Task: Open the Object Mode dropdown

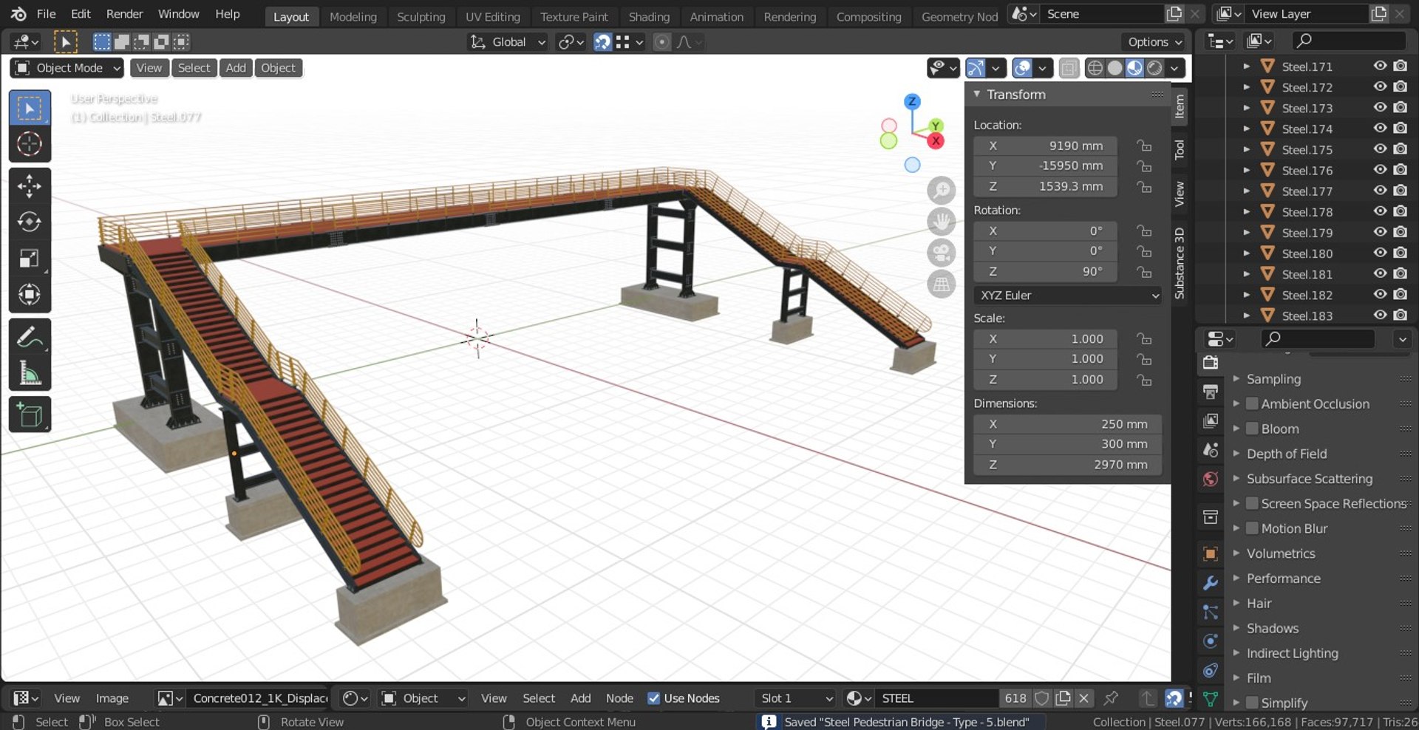Action: point(67,68)
